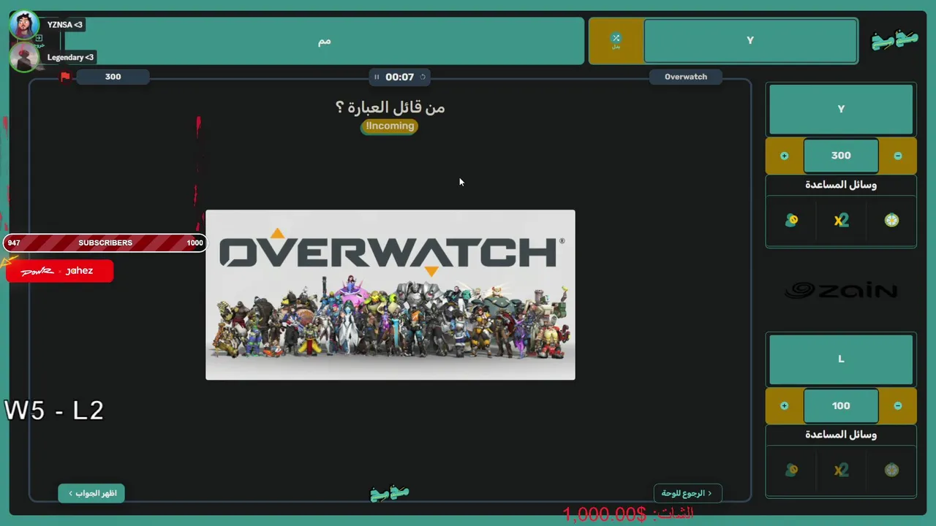Click the subscribers goal progress bar

point(105,243)
